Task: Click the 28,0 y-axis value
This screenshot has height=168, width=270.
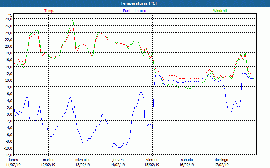Action: [x=9, y=19]
